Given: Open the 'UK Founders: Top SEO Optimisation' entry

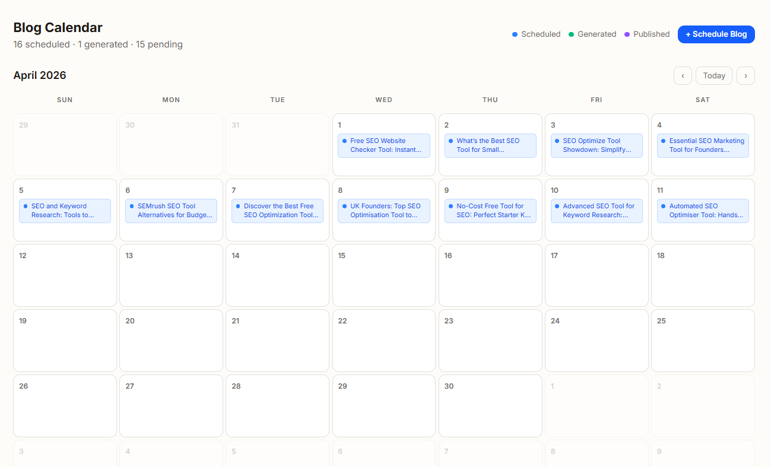Looking at the screenshot, I should pyautogui.click(x=384, y=210).
